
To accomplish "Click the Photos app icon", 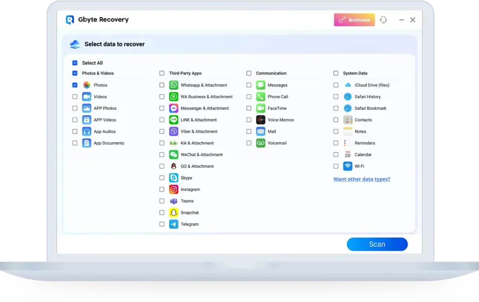I will click(87, 85).
